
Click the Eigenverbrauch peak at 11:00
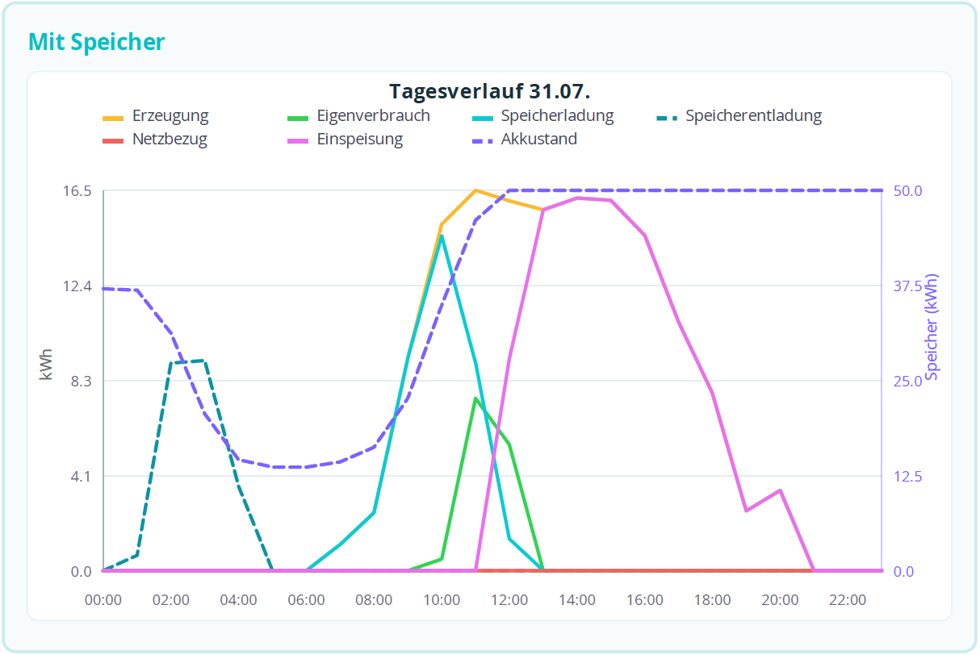coord(476,398)
